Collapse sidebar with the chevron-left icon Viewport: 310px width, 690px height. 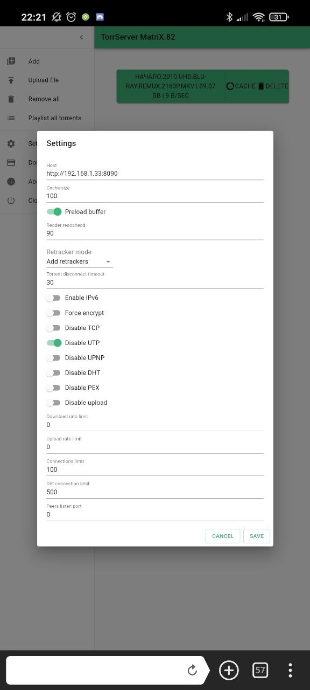[x=81, y=37]
